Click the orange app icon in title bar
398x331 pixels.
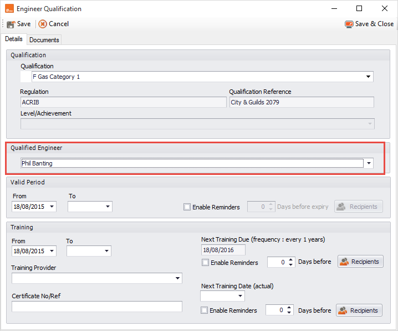coord(8,9)
